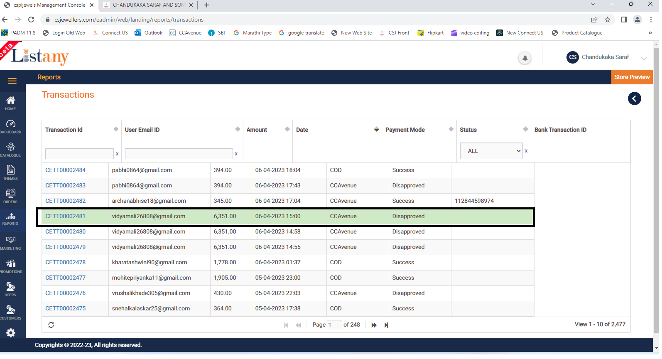
Task: Share this page from address bar
Action: click(594, 20)
